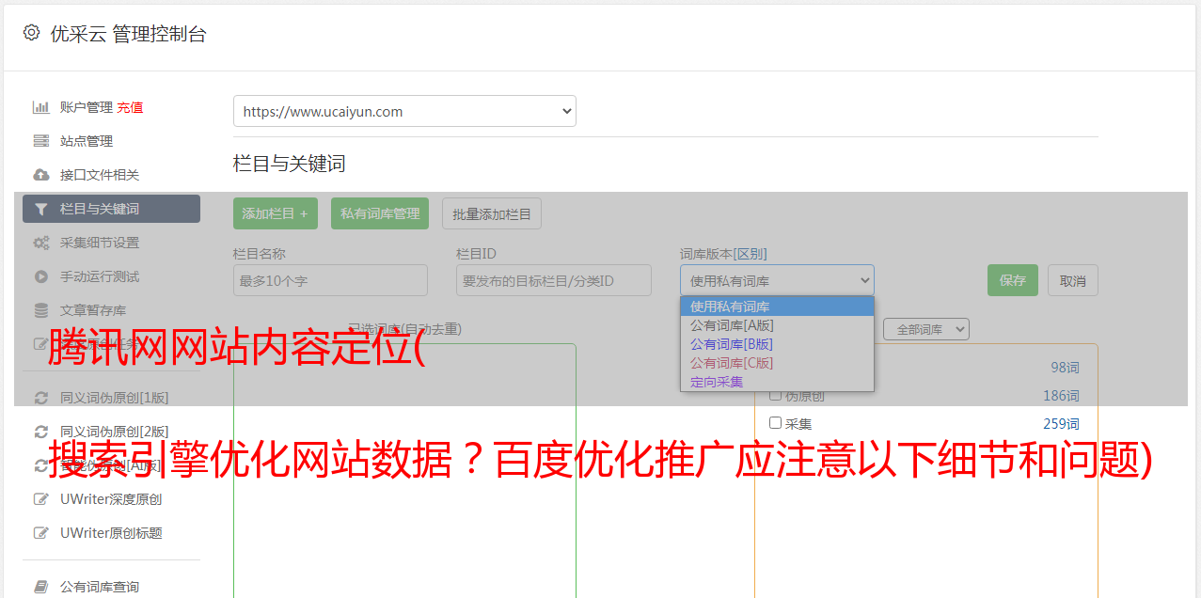Open UWriter深度原创 via its edit icon
Image resolution: width=1201 pixels, height=598 pixels.
click(41, 499)
